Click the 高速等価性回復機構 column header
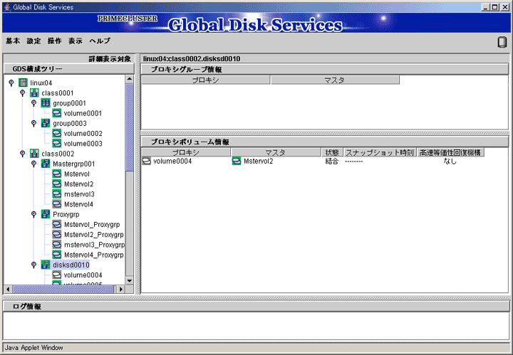This screenshot has height=355, width=513. [450, 152]
